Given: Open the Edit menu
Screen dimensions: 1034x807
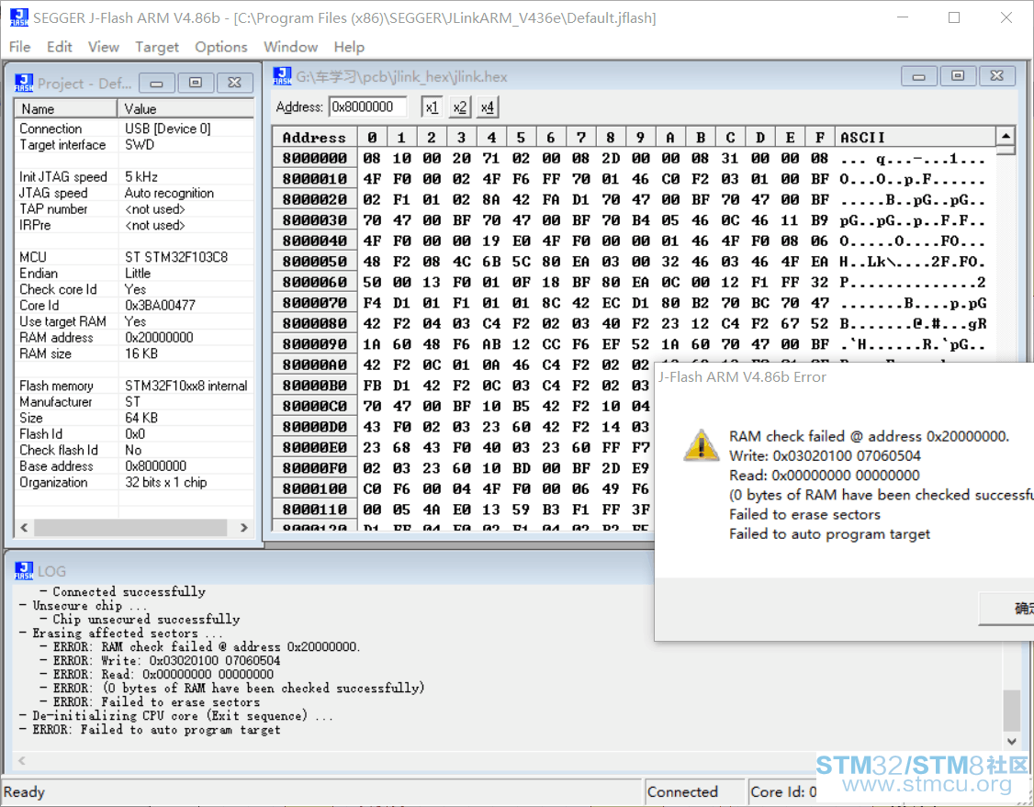Looking at the screenshot, I should coord(59,47).
